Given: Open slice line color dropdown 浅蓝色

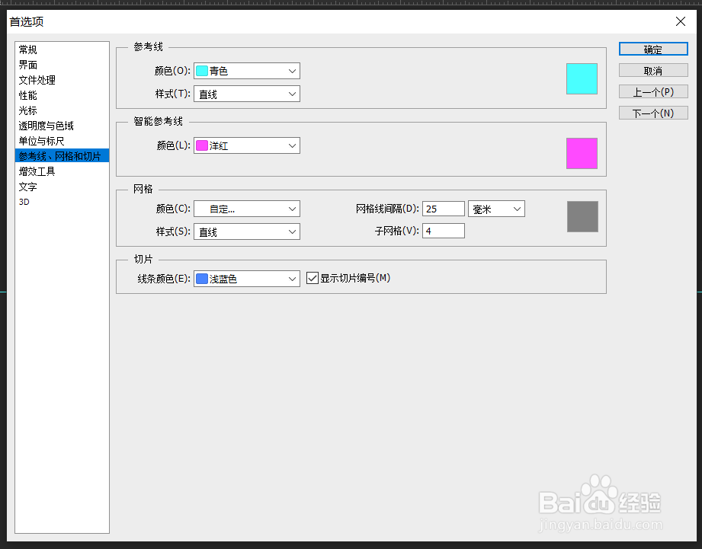Looking at the screenshot, I should (x=247, y=279).
